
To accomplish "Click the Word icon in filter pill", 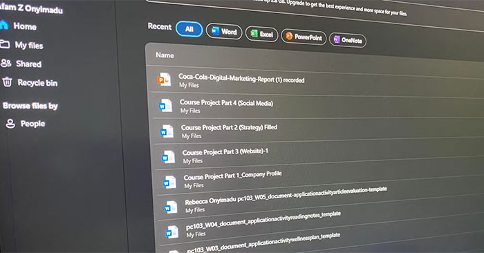I will pyautogui.click(x=215, y=30).
